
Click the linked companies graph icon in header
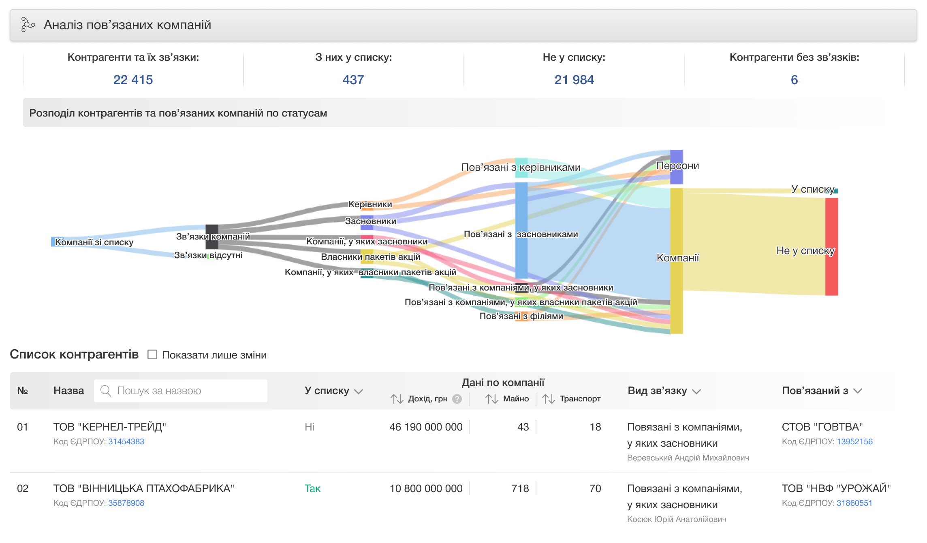[x=28, y=25]
